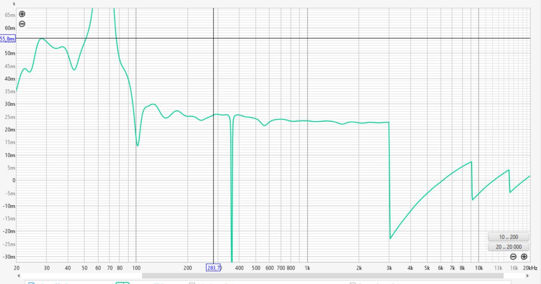This screenshot has width=541, height=284.
Task: Click the 1k label on the frequency axis
Action: (307, 268)
